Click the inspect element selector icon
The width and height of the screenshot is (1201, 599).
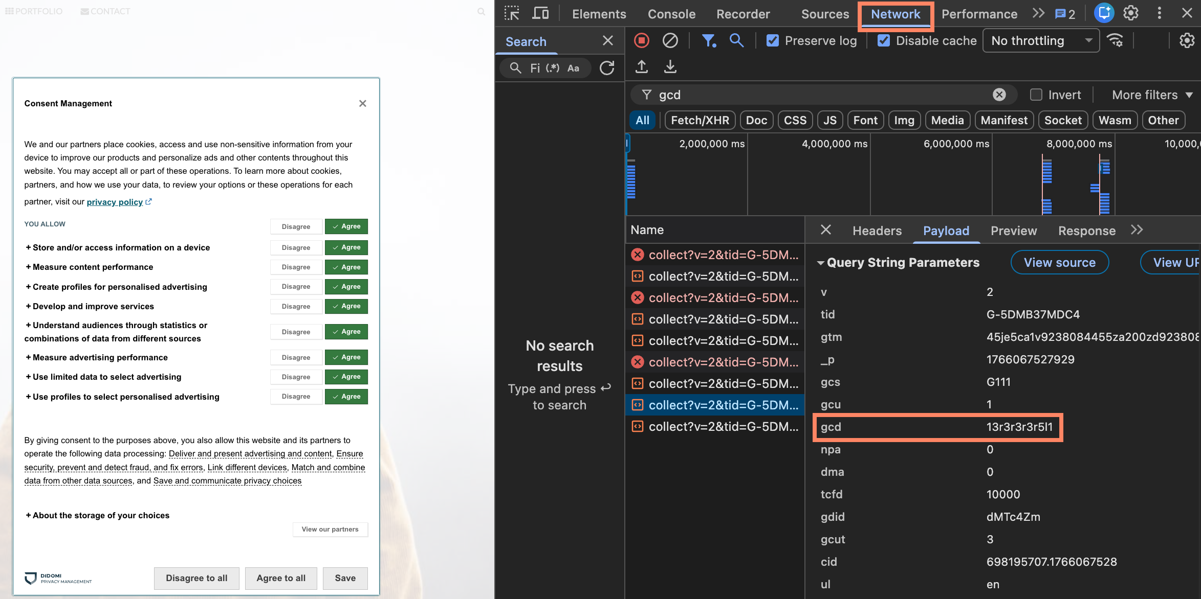tap(511, 13)
